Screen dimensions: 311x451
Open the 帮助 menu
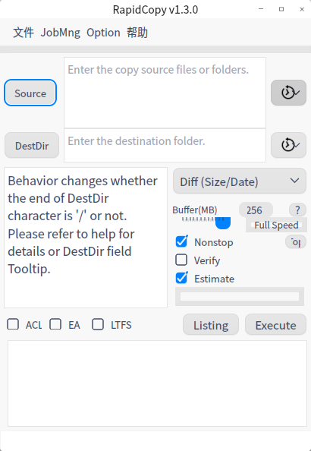tap(137, 33)
